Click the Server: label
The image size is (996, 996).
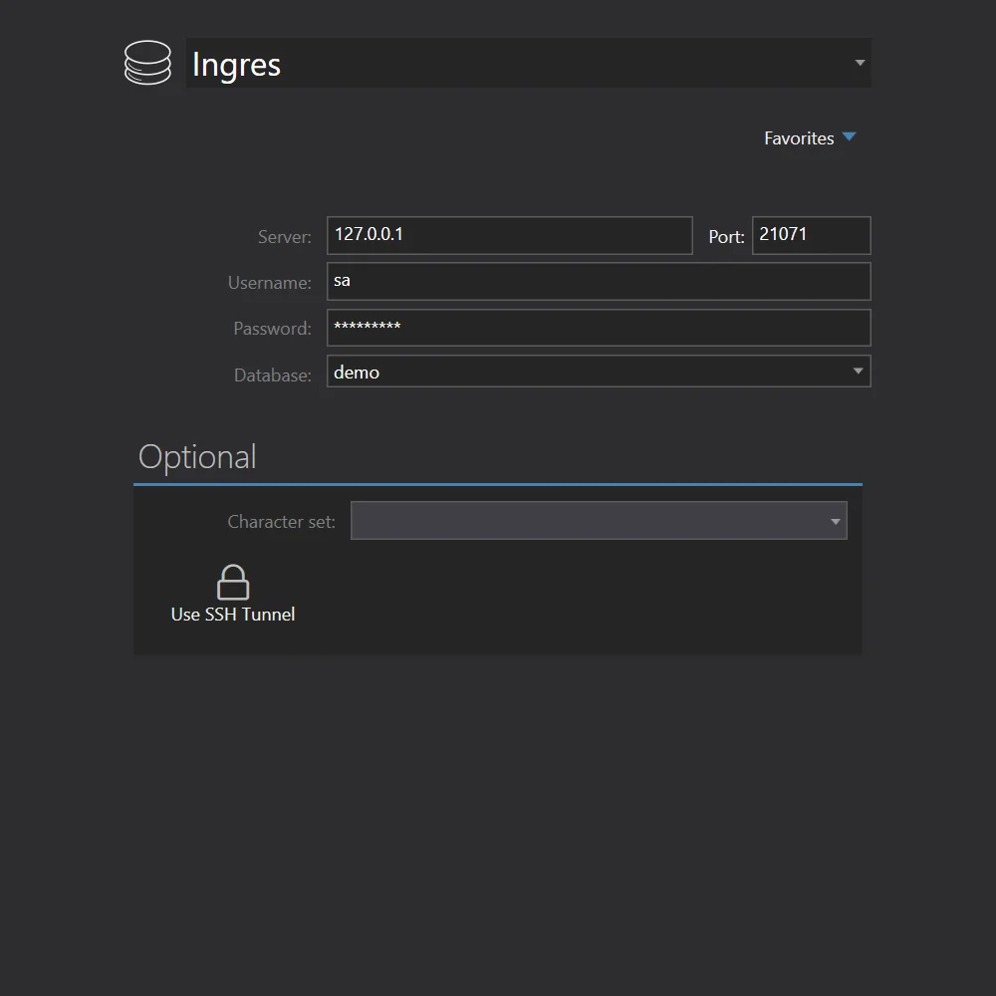point(284,237)
